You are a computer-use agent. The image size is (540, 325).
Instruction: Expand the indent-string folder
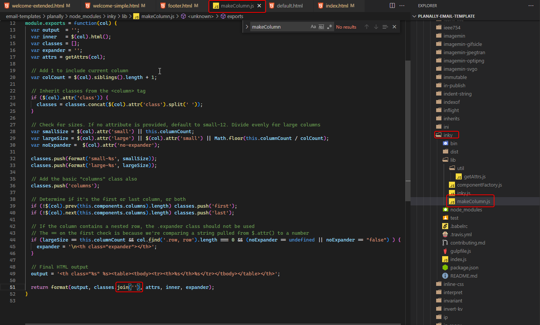tap(457, 94)
